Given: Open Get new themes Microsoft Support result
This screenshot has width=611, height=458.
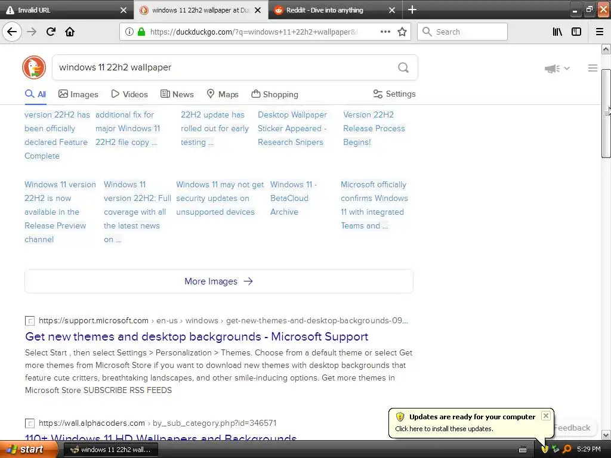Looking at the screenshot, I should (196, 336).
